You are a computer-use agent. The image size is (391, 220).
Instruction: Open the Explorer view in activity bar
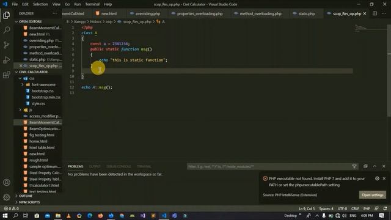click(7, 15)
